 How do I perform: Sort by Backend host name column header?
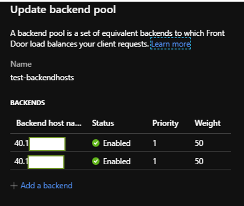49,123
